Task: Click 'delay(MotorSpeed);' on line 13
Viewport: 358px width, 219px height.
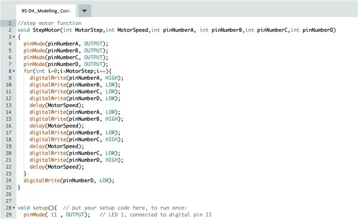Action: click(x=57, y=105)
